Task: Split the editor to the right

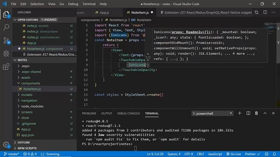Action: click(265, 12)
